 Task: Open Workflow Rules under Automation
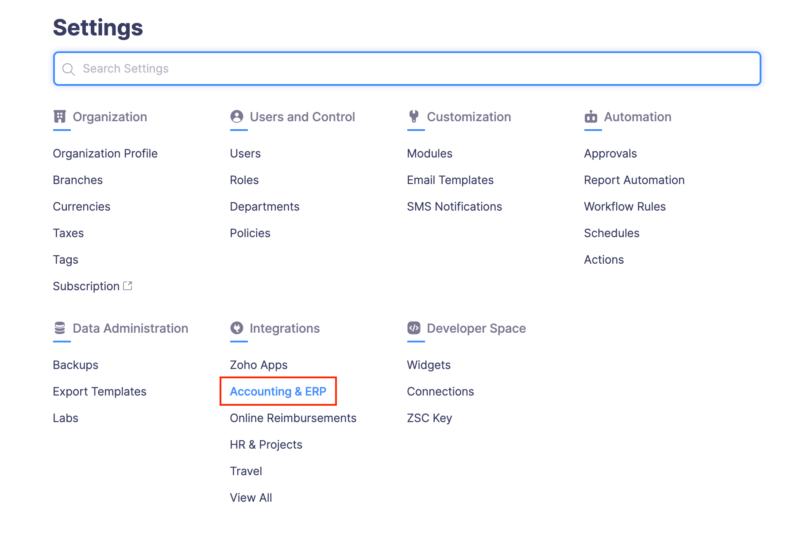625,206
